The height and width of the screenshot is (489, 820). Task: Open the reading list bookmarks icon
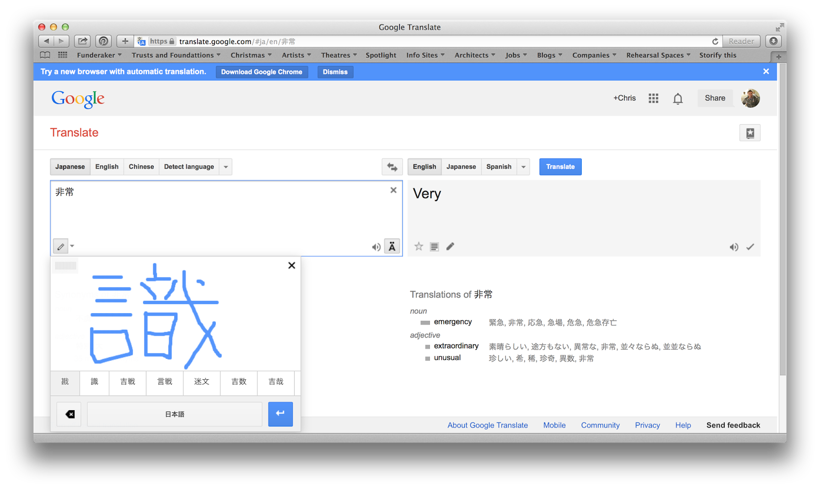pos(45,55)
